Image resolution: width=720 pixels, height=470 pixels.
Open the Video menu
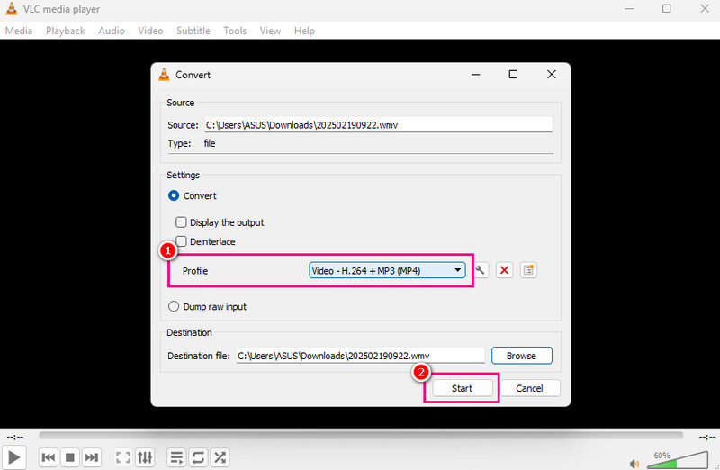pos(150,31)
